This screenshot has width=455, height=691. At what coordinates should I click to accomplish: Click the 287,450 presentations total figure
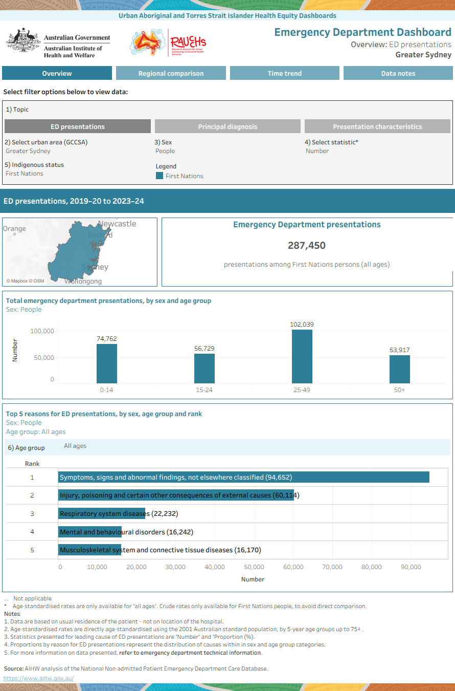[x=307, y=246]
